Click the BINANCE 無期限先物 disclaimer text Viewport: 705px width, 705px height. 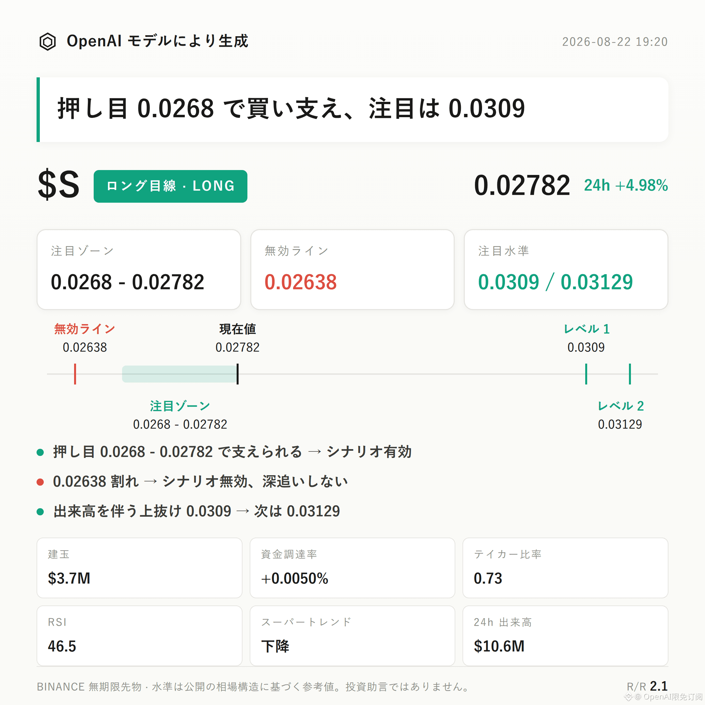pyautogui.click(x=254, y=687)
